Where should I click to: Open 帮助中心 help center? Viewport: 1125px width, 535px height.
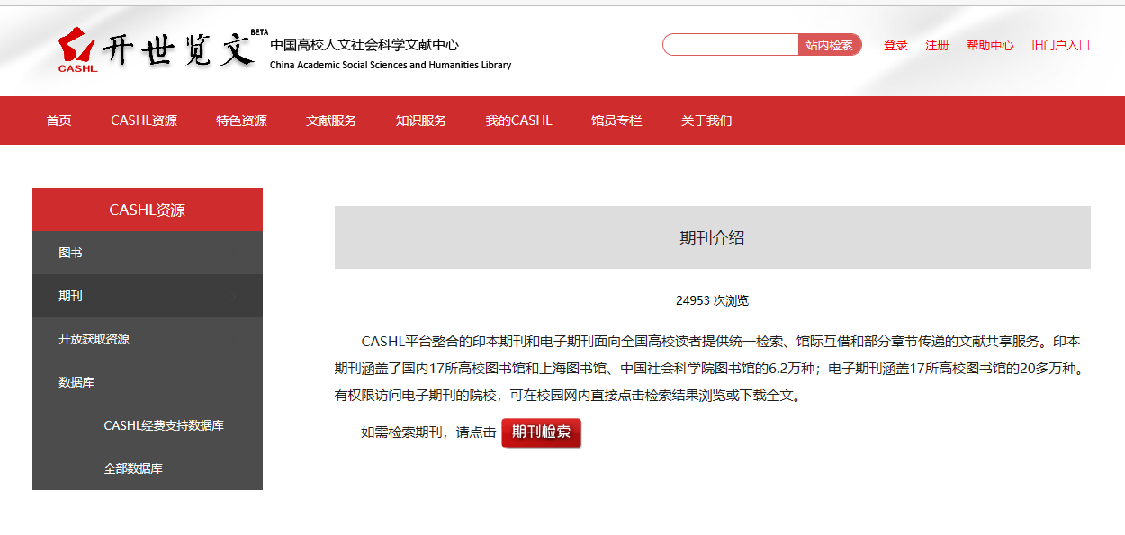click(990, 45)
